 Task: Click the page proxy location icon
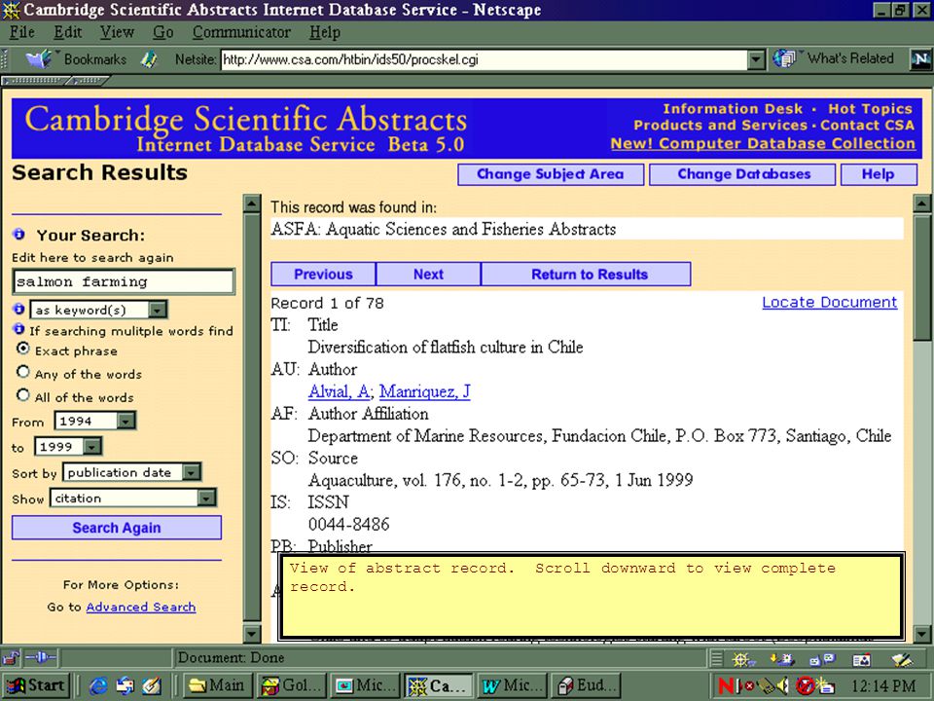[148, 59]
